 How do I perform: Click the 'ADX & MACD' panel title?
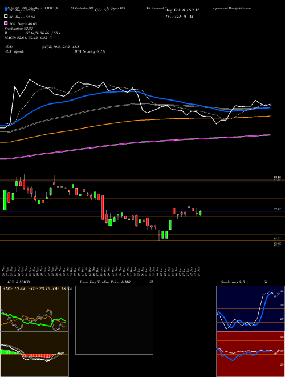[x=18, y=282]
